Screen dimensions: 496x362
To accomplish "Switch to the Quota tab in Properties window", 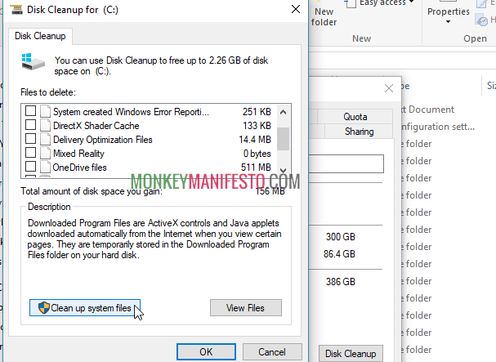I will point(355,117).
